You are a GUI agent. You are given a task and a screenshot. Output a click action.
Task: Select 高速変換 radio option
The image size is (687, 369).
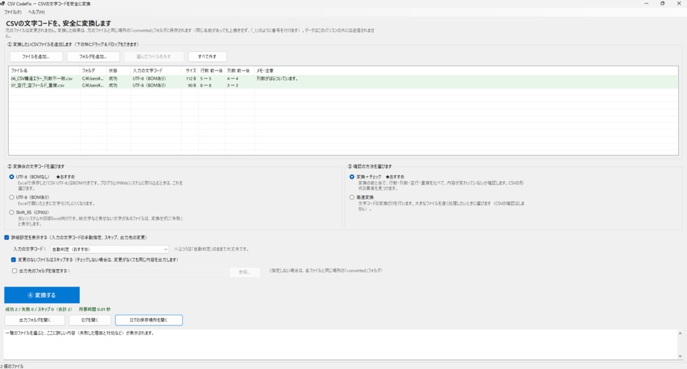pyautogui.click(x=352, y=197)
